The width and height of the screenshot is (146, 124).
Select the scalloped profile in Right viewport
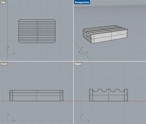108,95
